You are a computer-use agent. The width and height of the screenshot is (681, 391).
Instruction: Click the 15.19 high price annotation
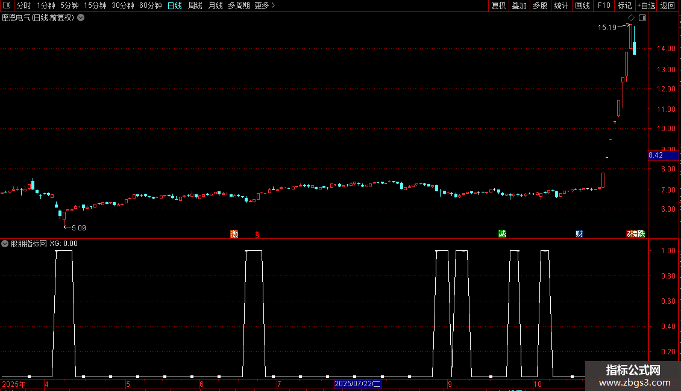point(607,27)
